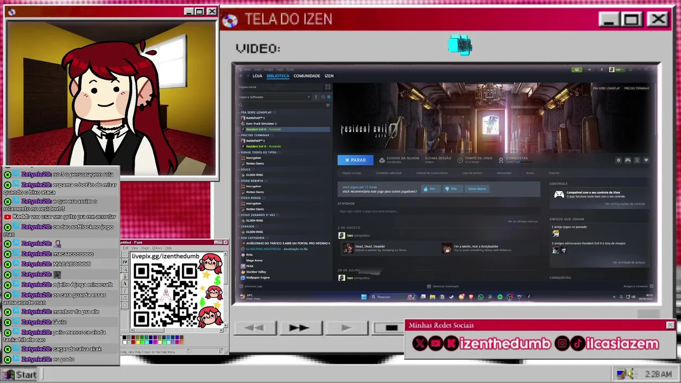Switch Steam library to grid view icon
This screenshot has width=681, height=383.
328,87
